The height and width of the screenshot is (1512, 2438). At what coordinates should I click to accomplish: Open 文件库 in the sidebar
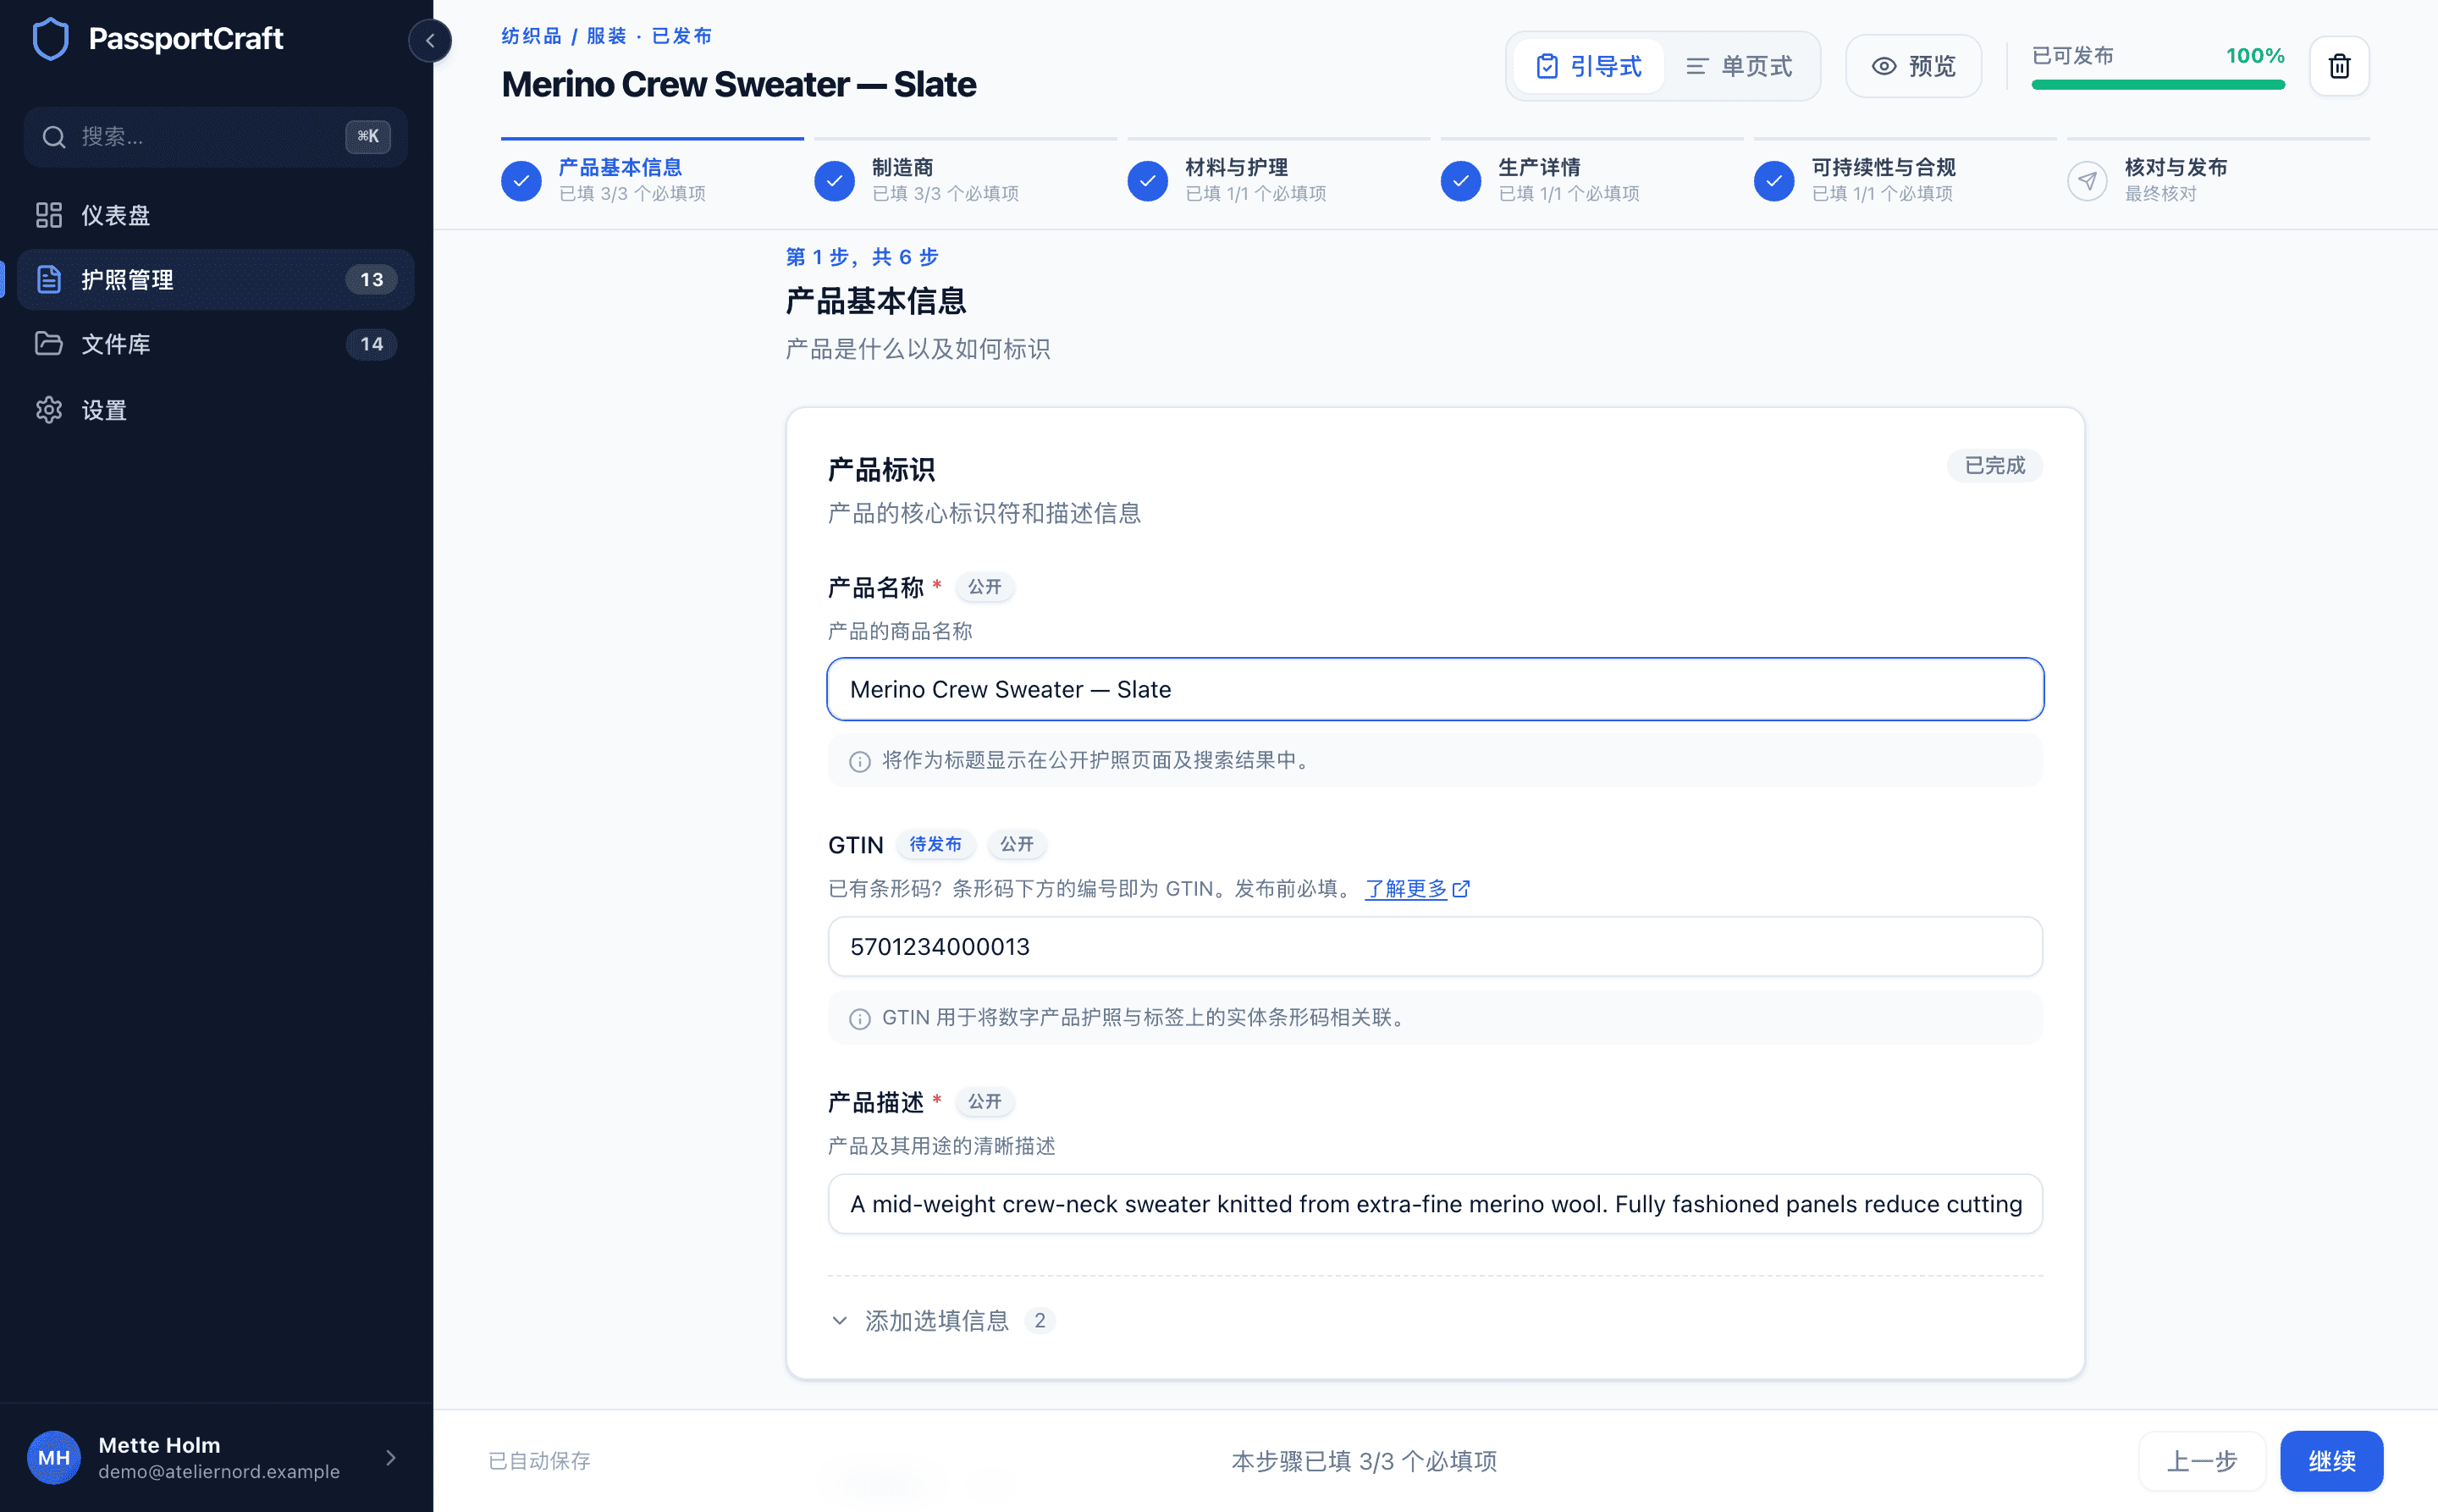click(x=215, y=344)
